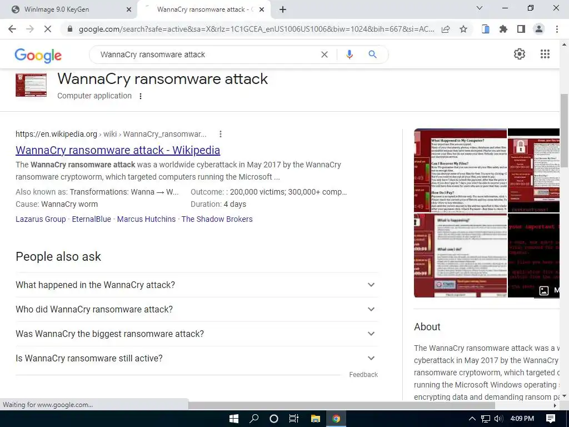Screen dimensions: 569x427
Task: Click the Google search input field
Action: pos(207,54)
